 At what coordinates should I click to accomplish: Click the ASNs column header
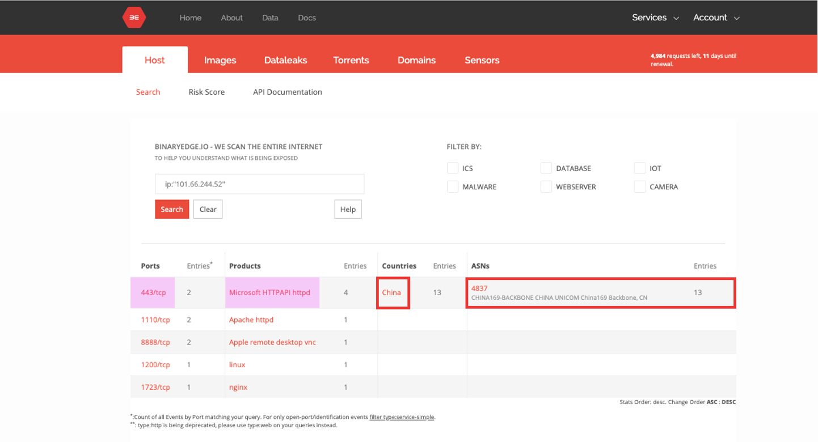[x=480, y=266]
